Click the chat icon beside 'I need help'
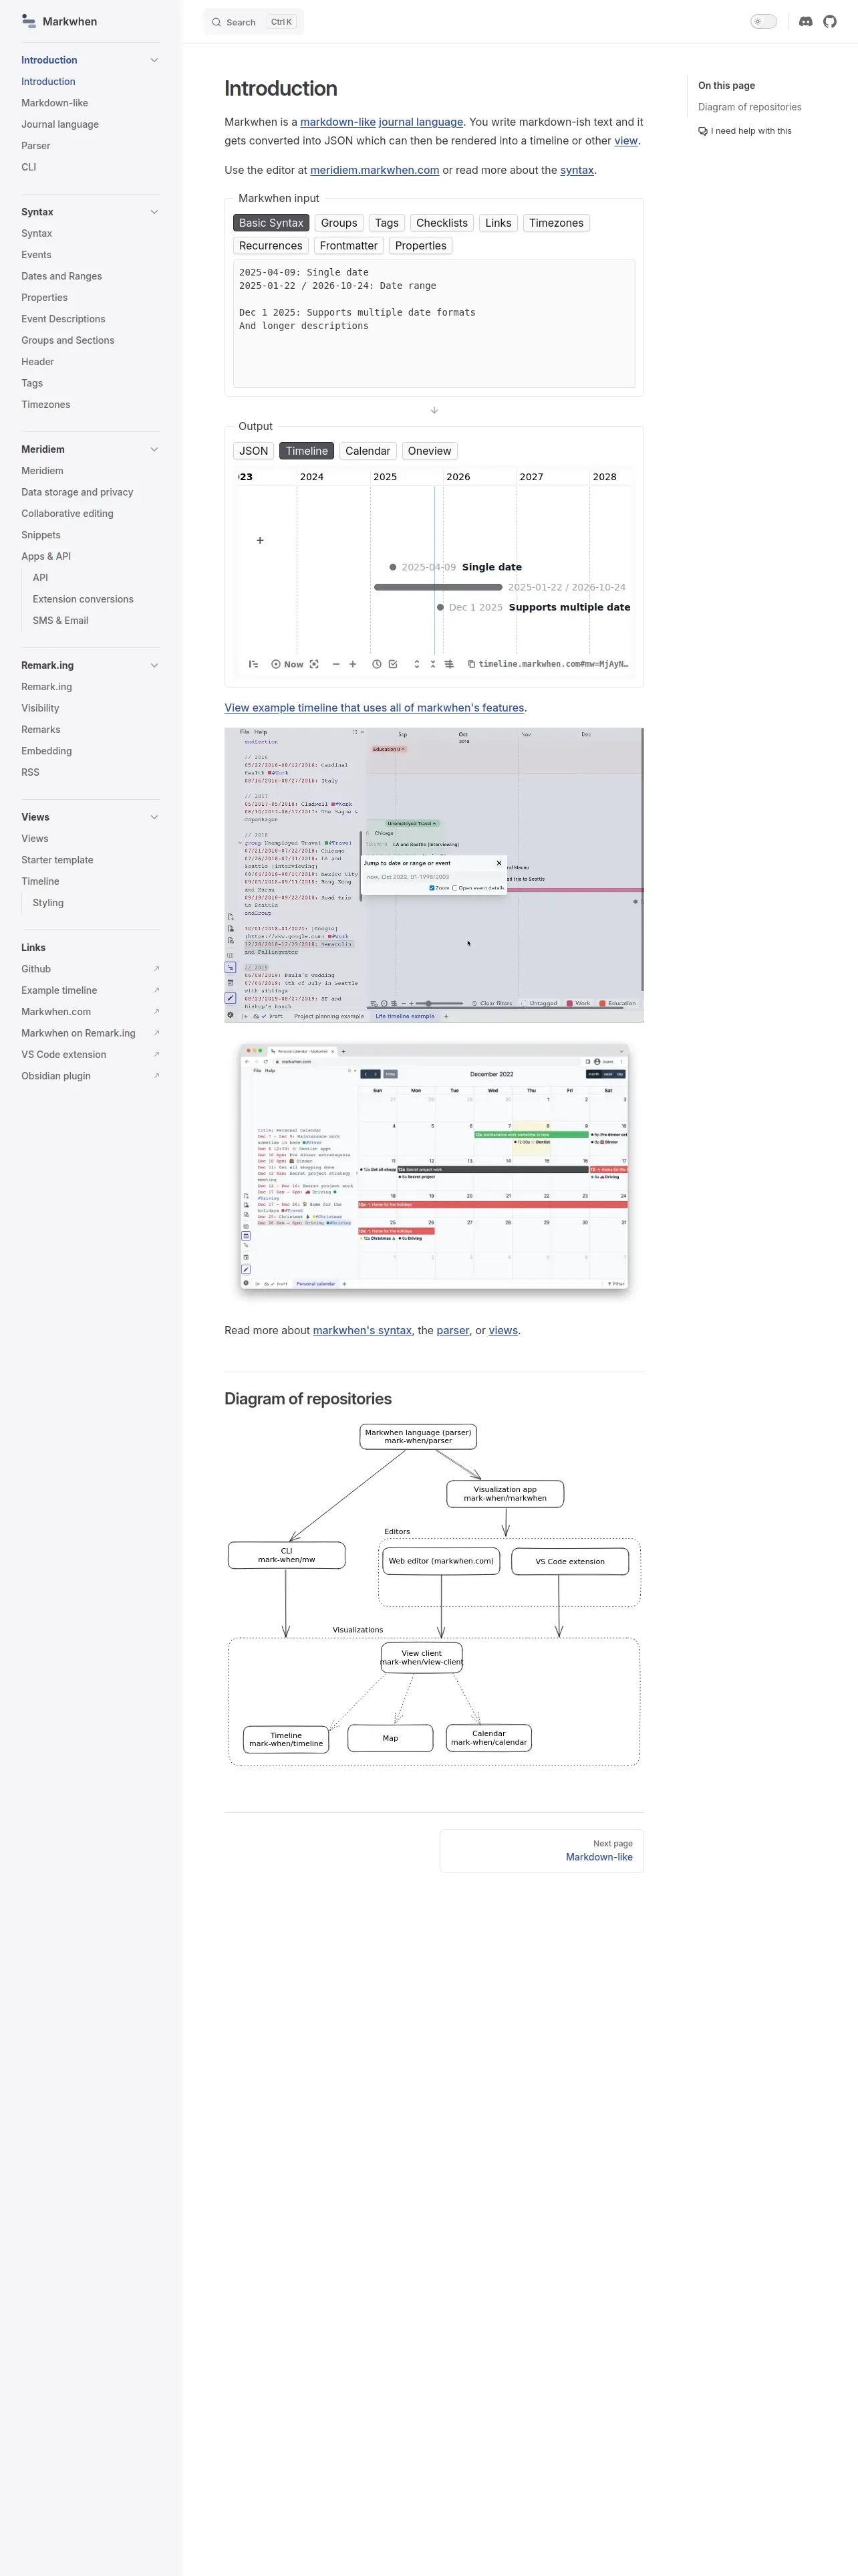858x2576 pixels. (x=702, y=131)
